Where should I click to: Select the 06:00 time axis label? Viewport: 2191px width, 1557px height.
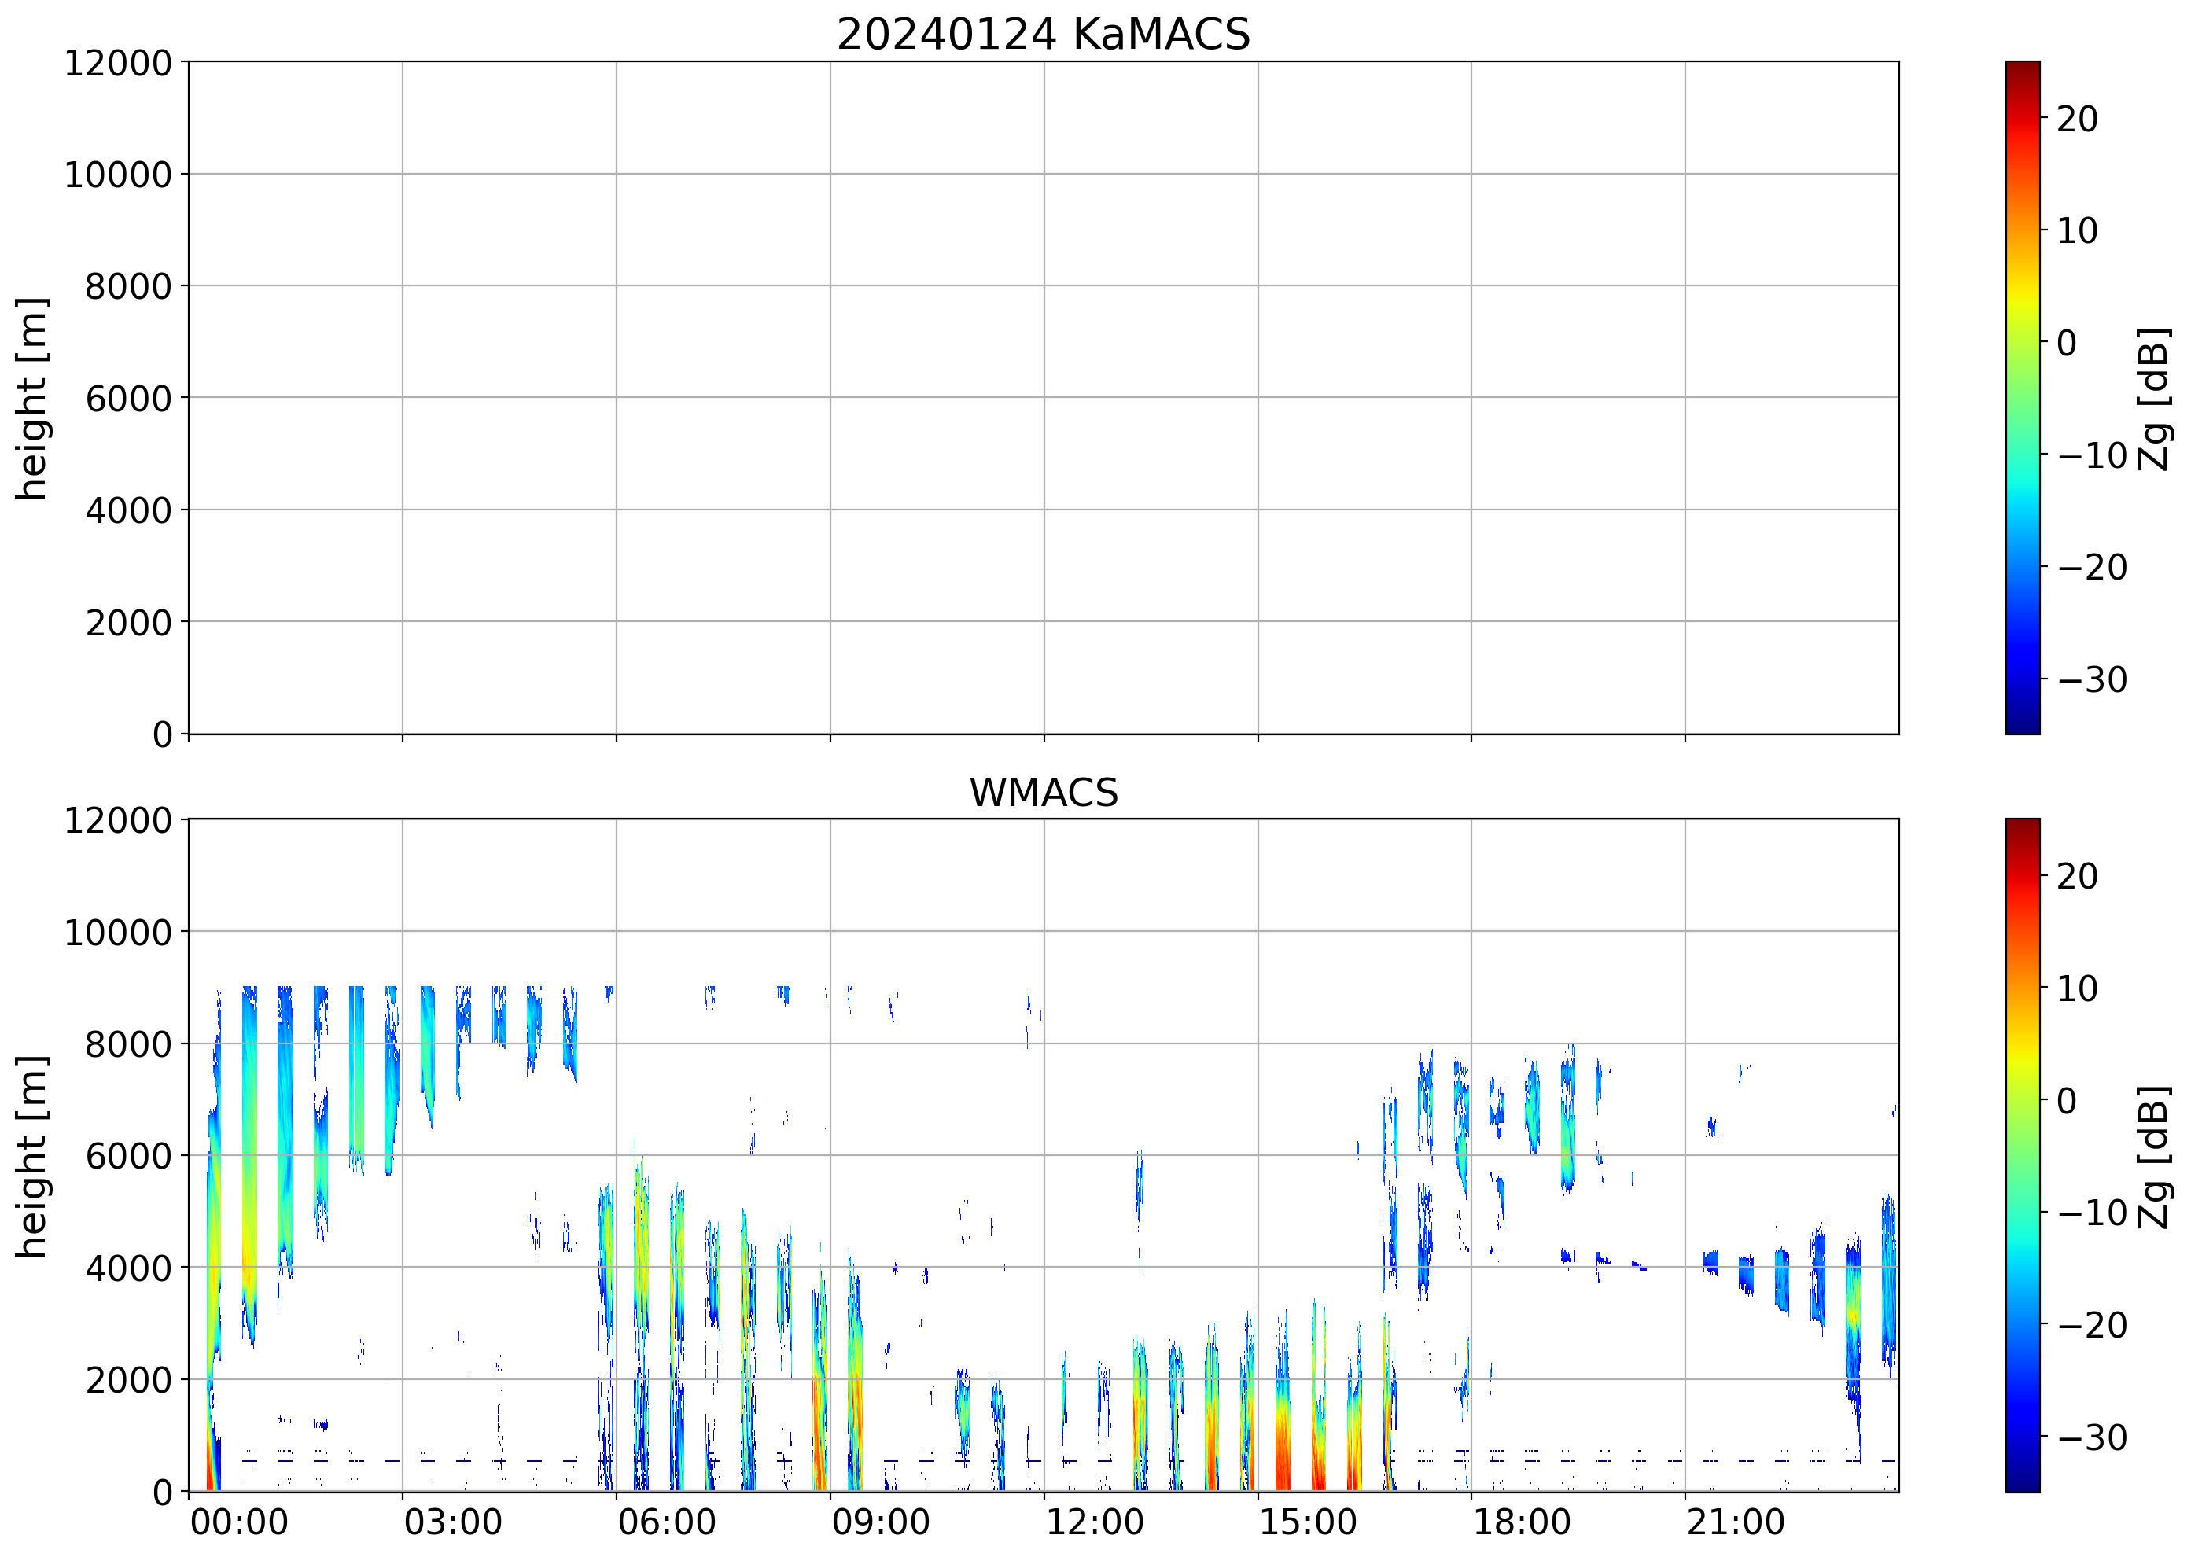coord(666,1522)
